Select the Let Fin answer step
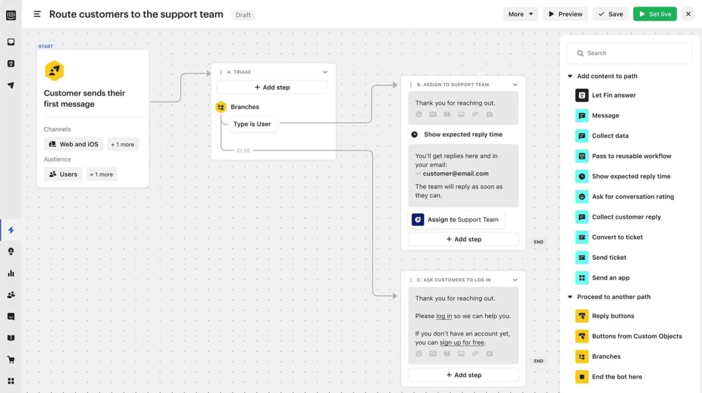This screenshot has width=702, height=393. 613,95
